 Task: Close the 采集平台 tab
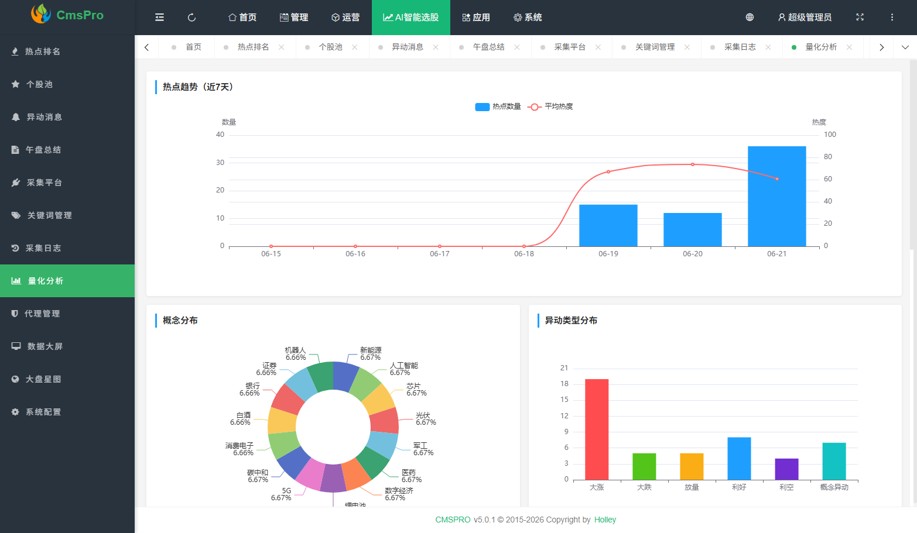(598, 47)
